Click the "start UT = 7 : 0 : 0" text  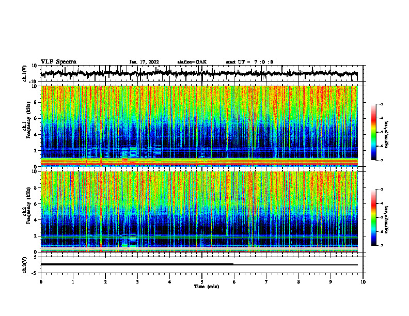coord(249,62)
